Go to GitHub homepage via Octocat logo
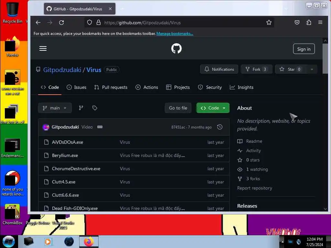Image resolution: width=331 pixels, height=248 pixels. 176,48
